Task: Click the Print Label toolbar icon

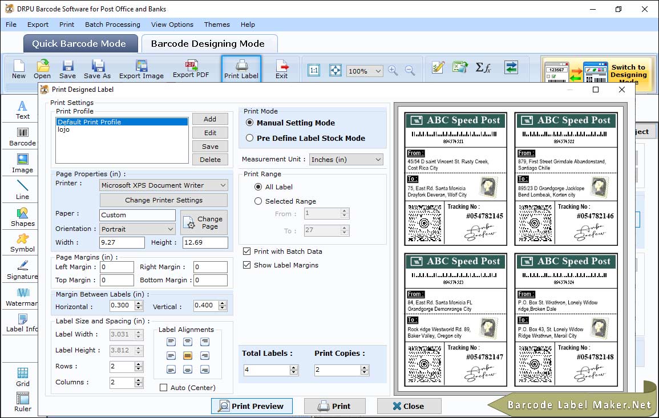Action: (241, 70)
